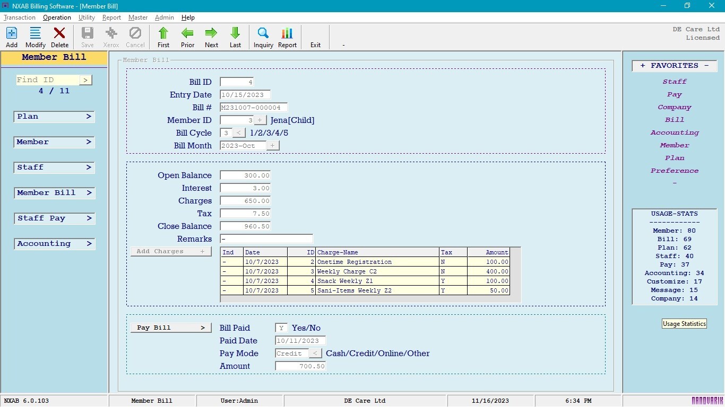Viewport: 725px width, 407px height.
Task: Click the minus sign in Favorites header
Action: tap(706, 66)
